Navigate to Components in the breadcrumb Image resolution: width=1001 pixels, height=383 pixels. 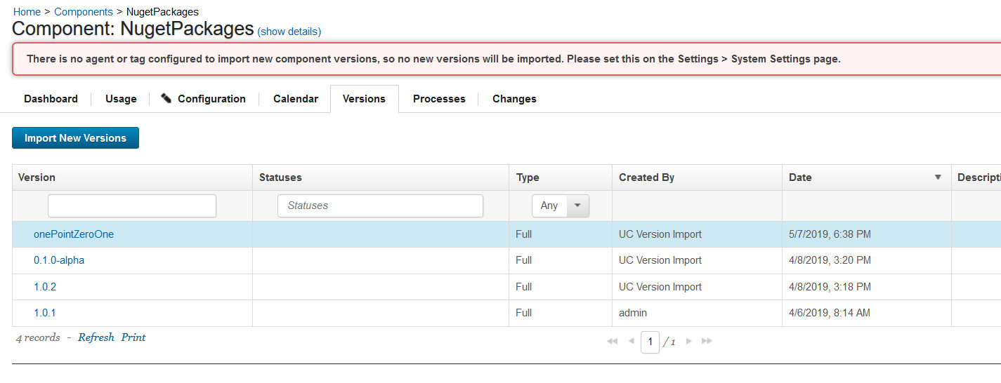pos(83,12)
